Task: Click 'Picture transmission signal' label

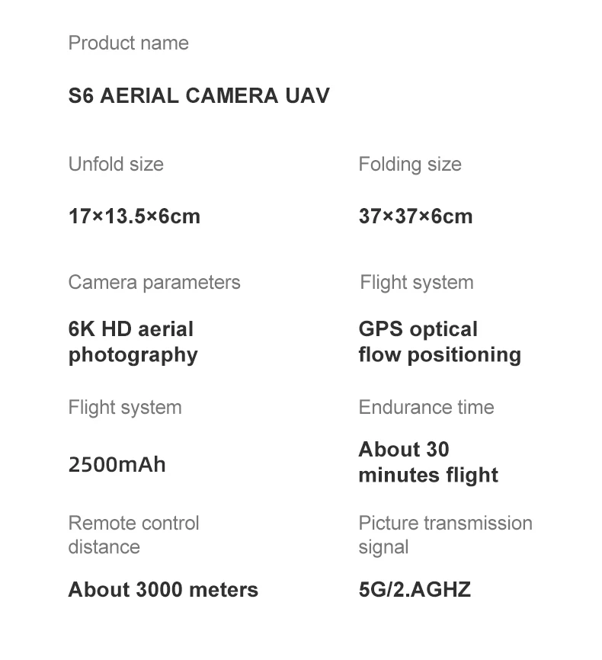Action: pyautogui.click(x=445, y=536)
